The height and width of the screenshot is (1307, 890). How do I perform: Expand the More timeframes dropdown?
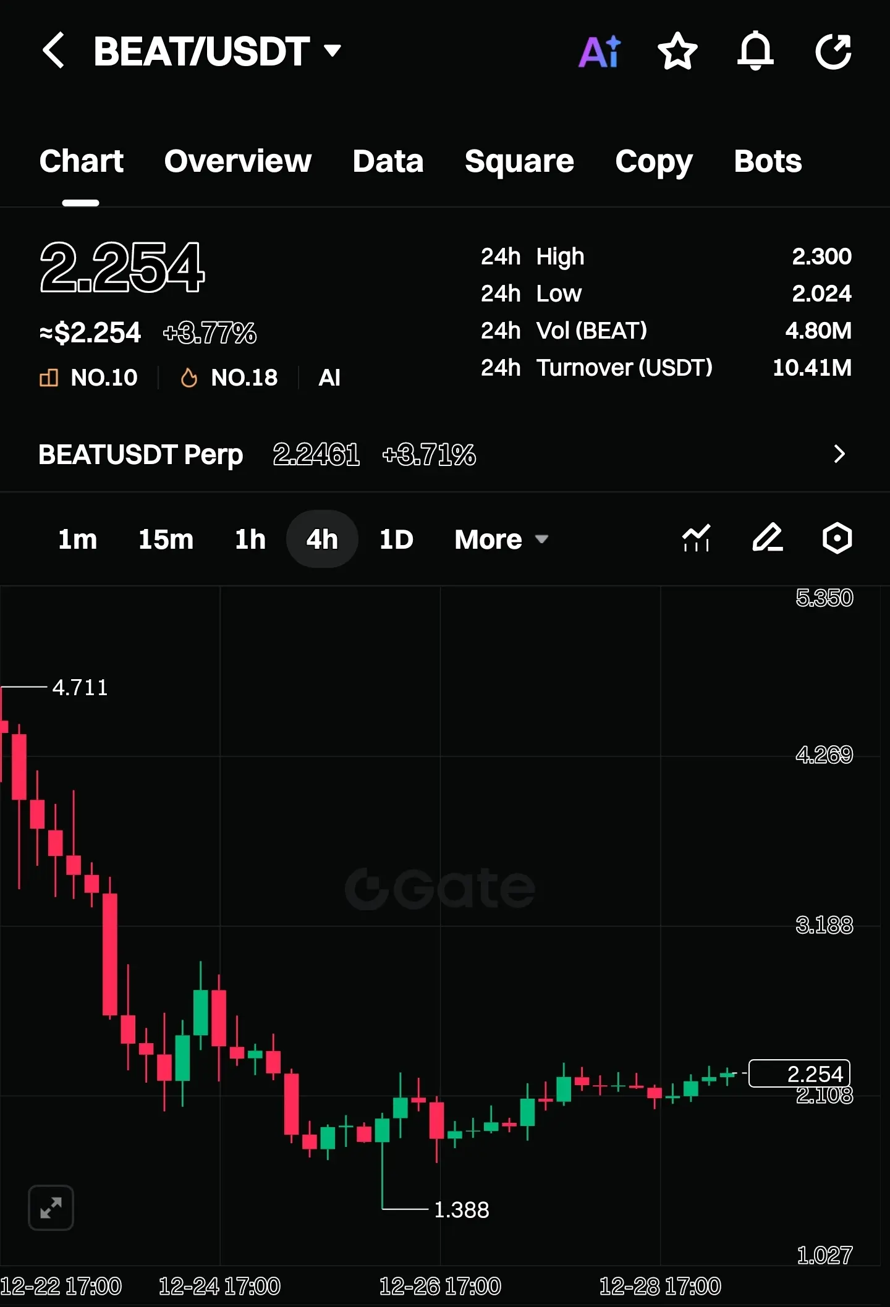[x=502, y=539]
